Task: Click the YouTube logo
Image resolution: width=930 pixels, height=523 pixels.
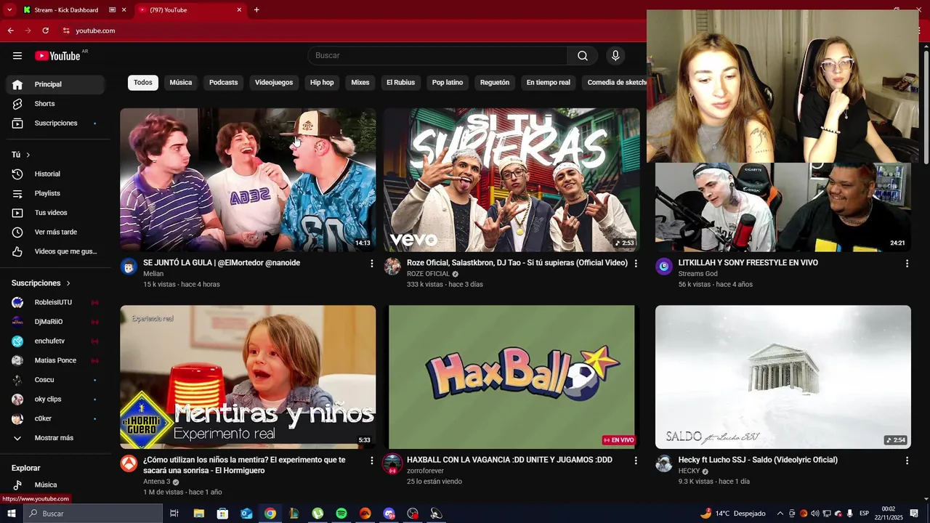Action: pyautogui.click(x=57, y=56)
